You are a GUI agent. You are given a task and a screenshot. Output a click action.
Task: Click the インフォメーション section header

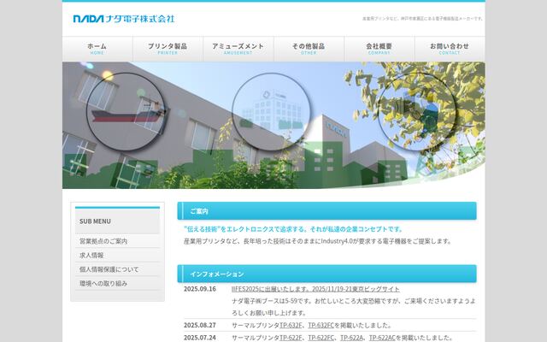point(326,274)
